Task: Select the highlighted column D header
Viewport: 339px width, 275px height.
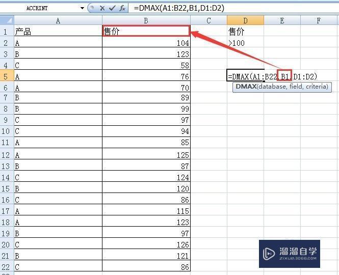Action: [245, 20]
